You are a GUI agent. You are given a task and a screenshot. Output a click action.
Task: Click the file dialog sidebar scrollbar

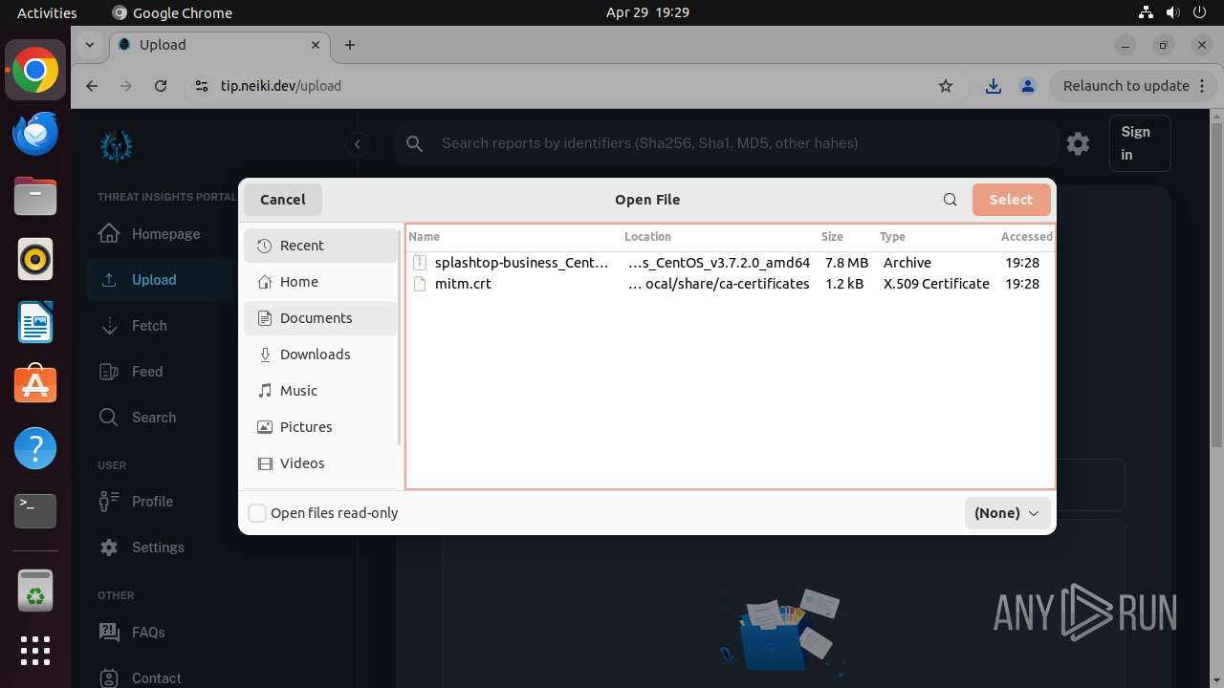399,336
